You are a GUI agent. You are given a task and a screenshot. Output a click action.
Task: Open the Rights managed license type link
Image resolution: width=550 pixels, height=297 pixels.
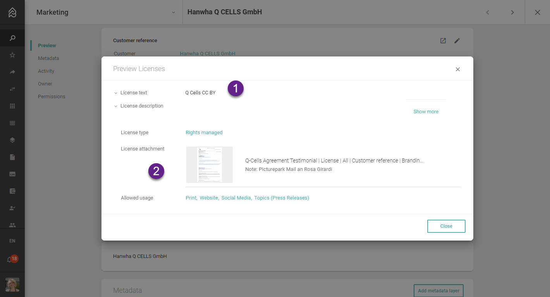204,133
